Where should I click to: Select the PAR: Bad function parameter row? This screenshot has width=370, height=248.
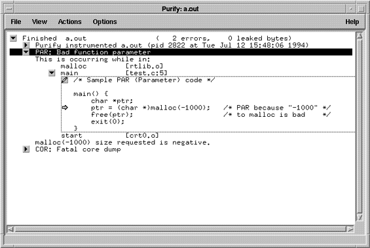pos(181,52)
